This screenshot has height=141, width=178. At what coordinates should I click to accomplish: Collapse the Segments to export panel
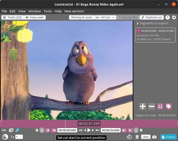pyautogui.click(x=138, y=23)
